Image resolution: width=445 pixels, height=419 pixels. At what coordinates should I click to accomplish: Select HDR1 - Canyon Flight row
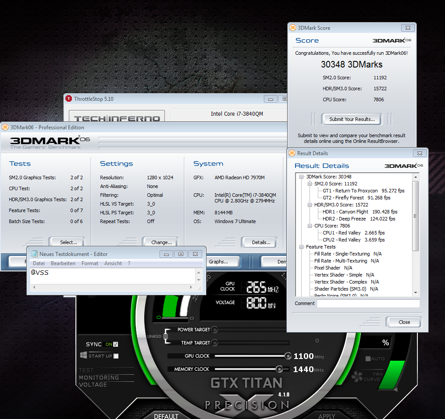(360, 212)
